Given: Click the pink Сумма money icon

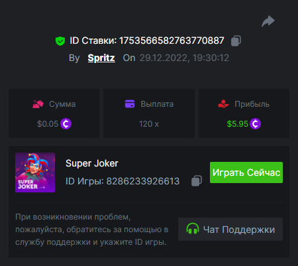Looking at the screenshot, I should [38, 104].
